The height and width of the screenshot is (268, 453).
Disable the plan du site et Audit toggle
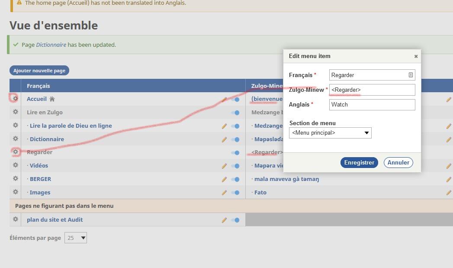(235, 220)
